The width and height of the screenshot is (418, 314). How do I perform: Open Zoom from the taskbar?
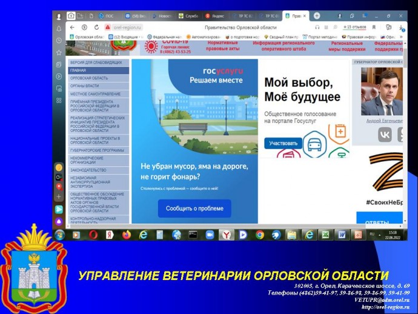[x=210, y=235]
